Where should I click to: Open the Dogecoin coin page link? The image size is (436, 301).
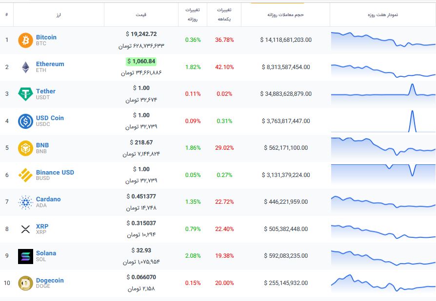point(50,281)
